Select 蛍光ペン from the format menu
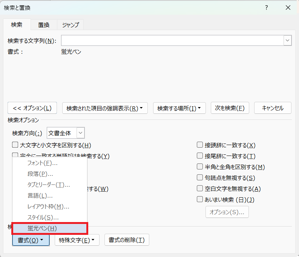299x257 pixels. tap(50, 228)
